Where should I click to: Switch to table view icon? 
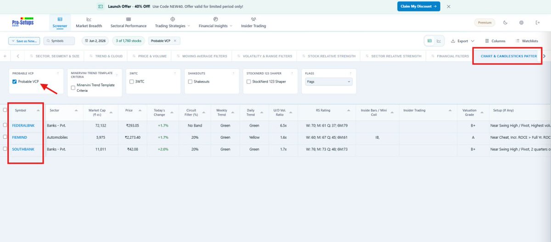point(430,41)
